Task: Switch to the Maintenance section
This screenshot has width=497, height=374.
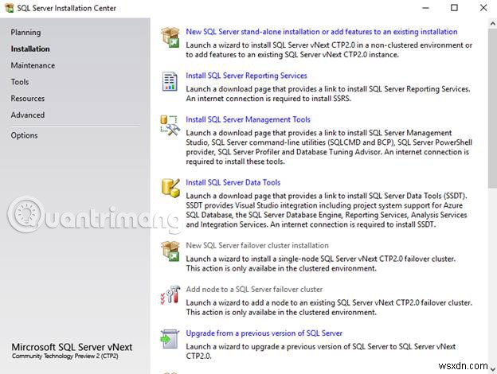Action: [x=33, y=65]
